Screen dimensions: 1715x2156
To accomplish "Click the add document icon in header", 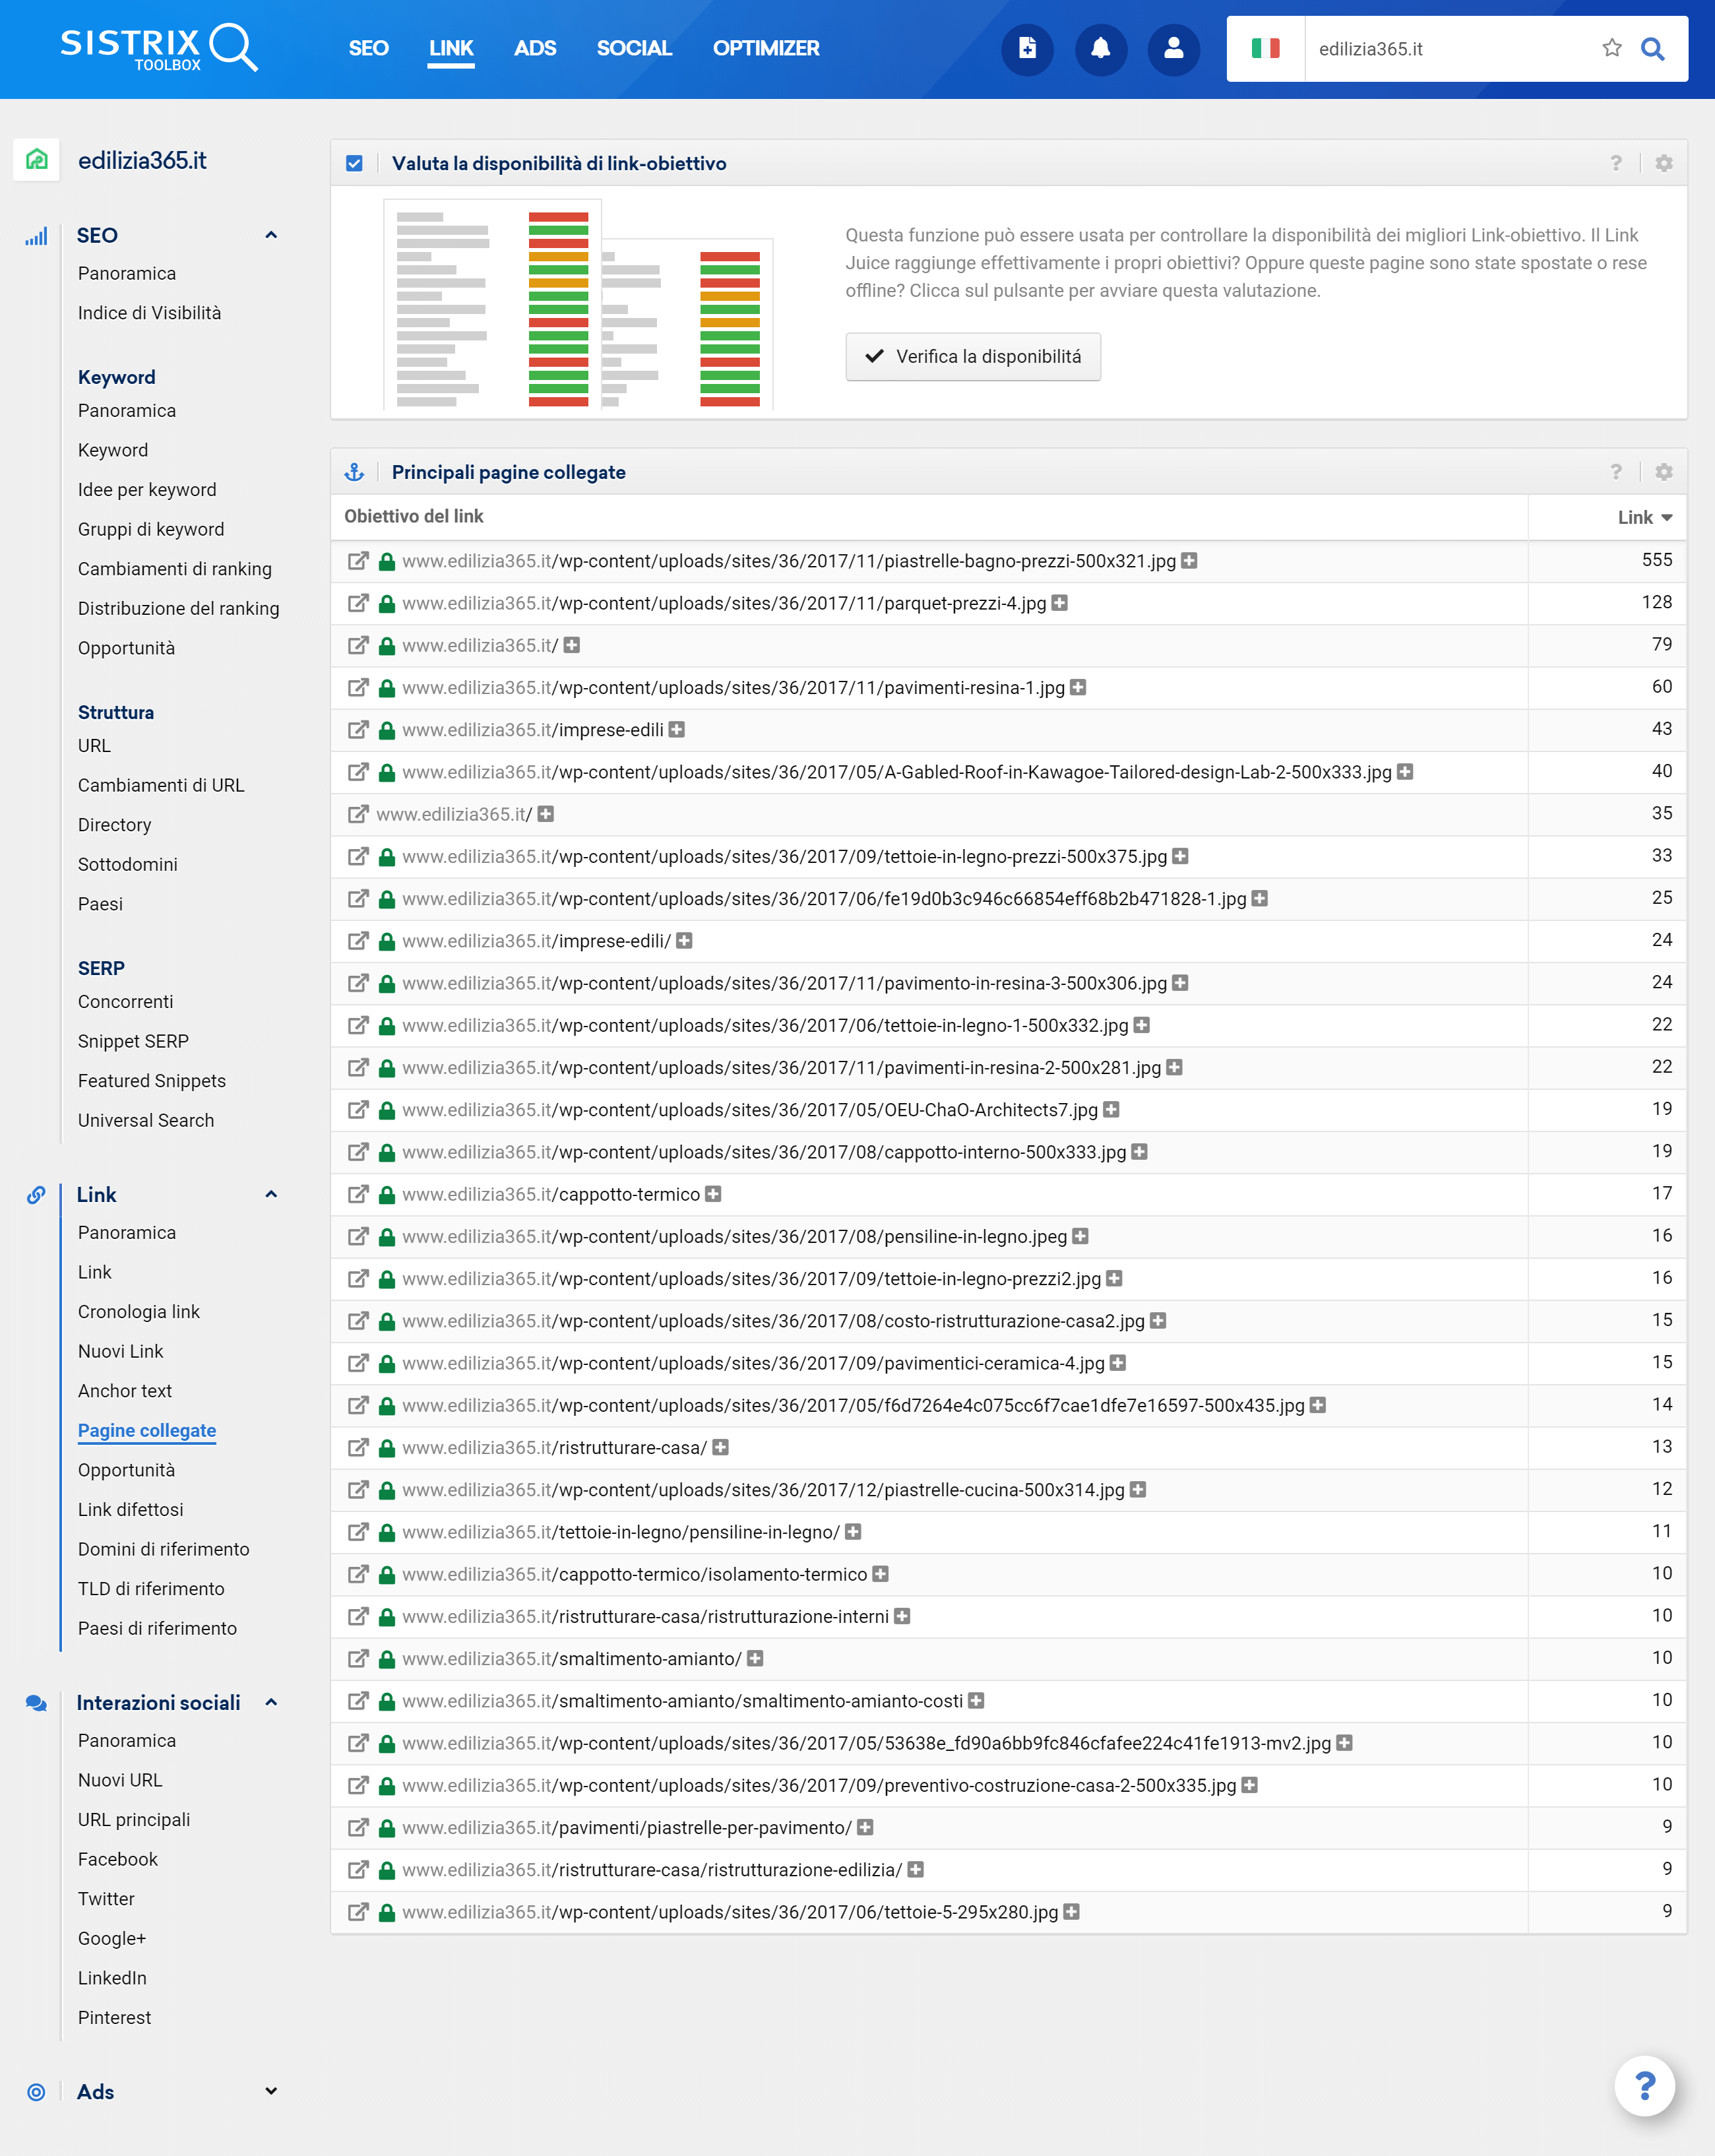I will [x=1027, y=48].
